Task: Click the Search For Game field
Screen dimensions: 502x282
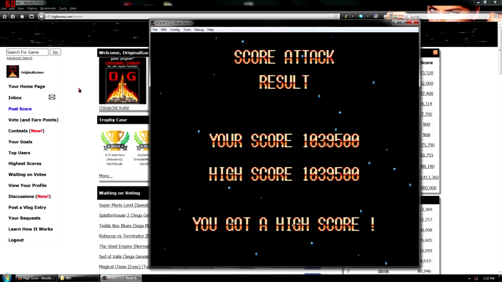Action: click(27, 52)
